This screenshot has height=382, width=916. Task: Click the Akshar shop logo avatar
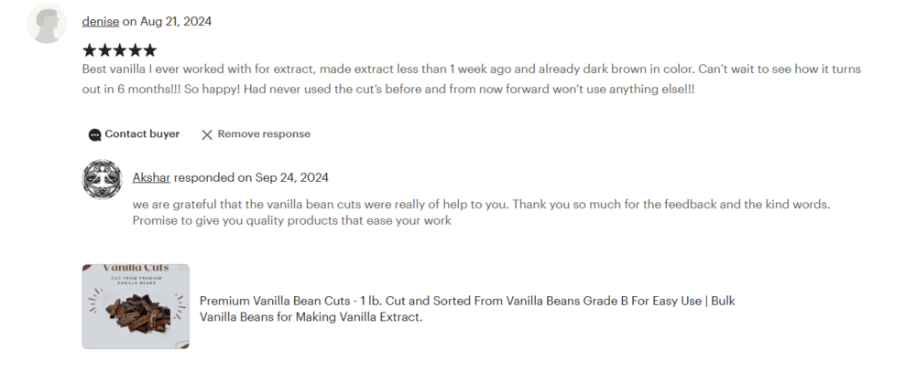(x=102, y=179)
